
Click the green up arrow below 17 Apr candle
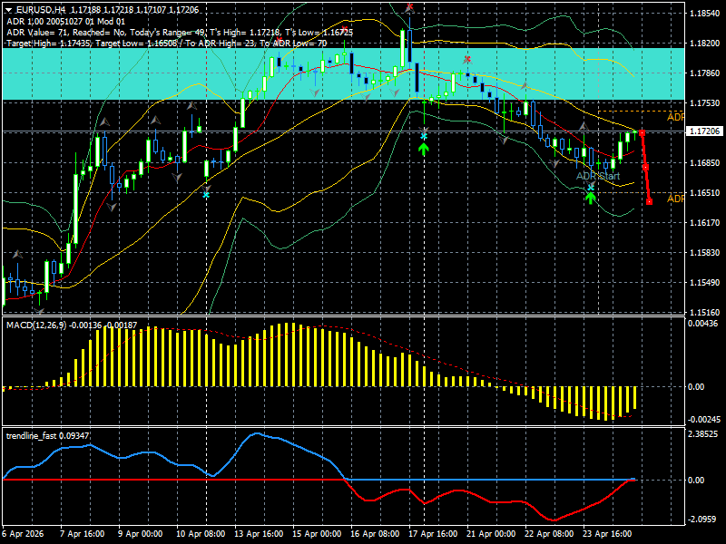[x=424, y=149]
